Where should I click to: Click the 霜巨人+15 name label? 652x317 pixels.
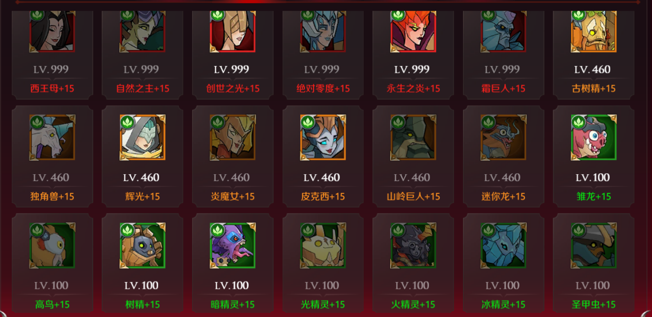503,89
